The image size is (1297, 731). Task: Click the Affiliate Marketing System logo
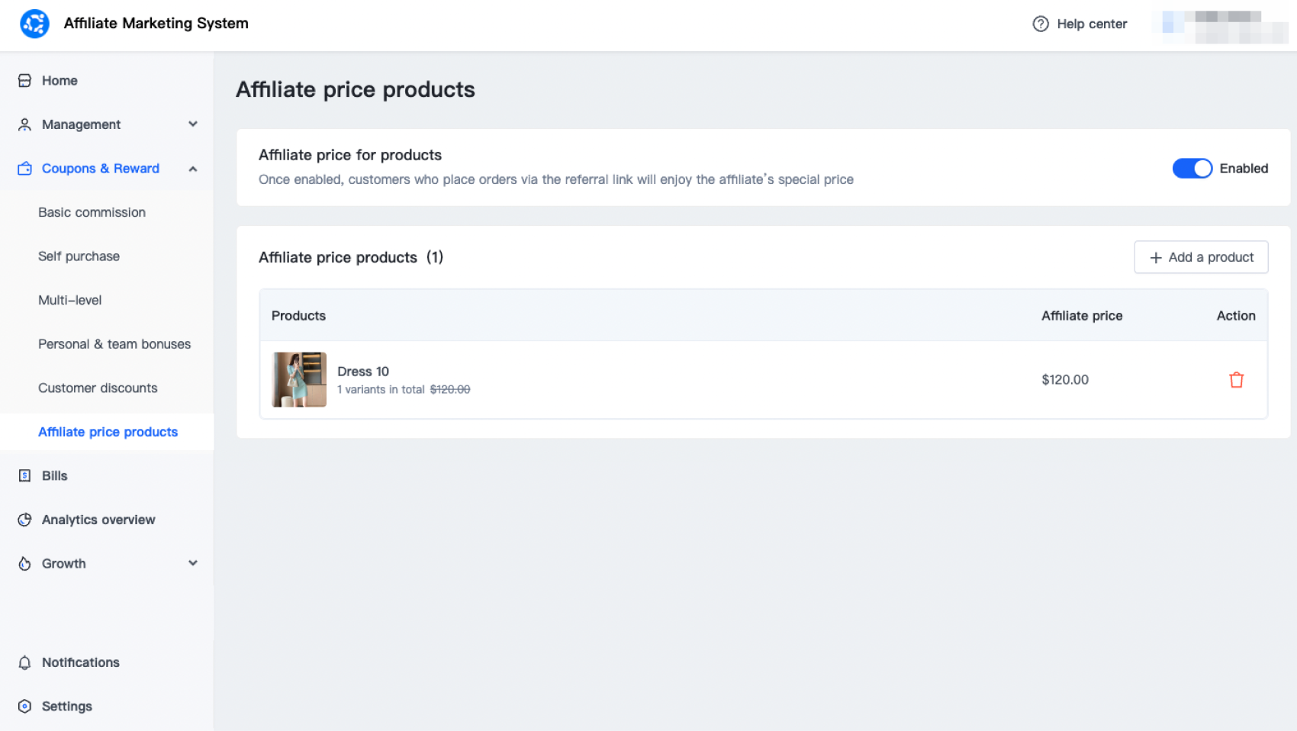click(34, 24)
